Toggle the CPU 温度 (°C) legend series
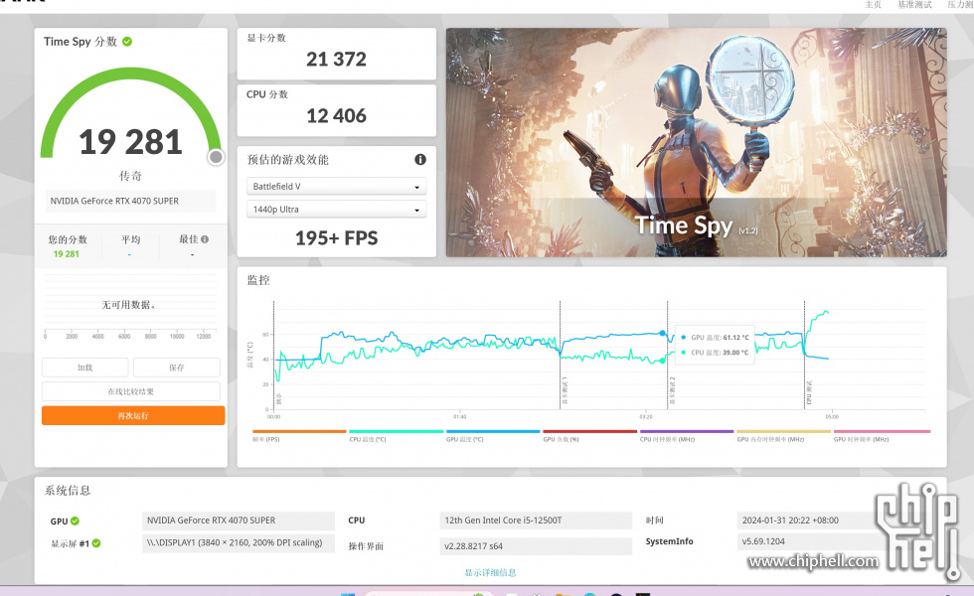Screen dimensions: 974x596 pyautogui.click(x=397, y=435)
